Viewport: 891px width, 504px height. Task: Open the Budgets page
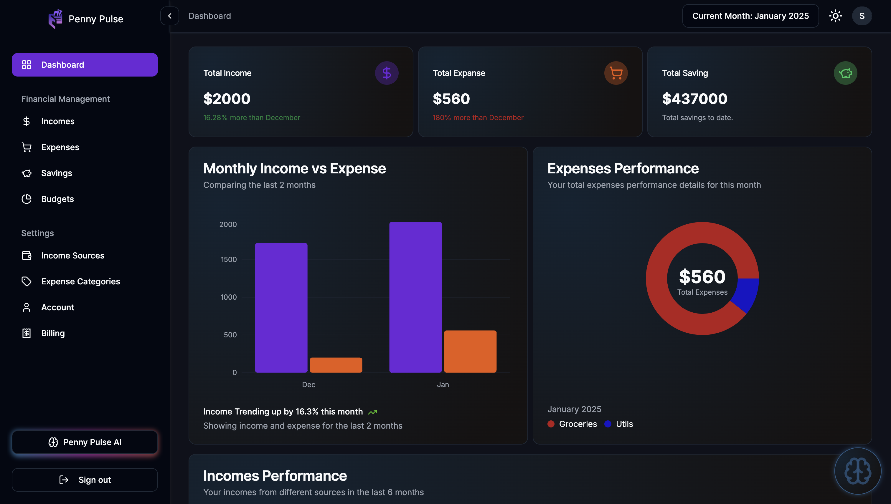(57, 199)
